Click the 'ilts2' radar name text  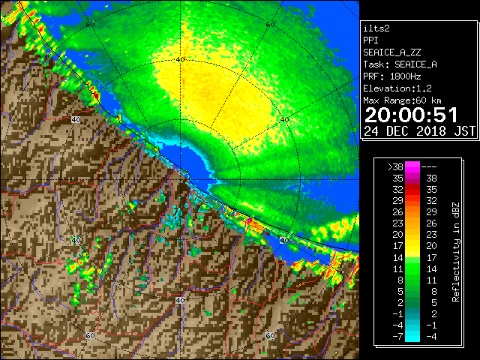(x=376, y=28)
